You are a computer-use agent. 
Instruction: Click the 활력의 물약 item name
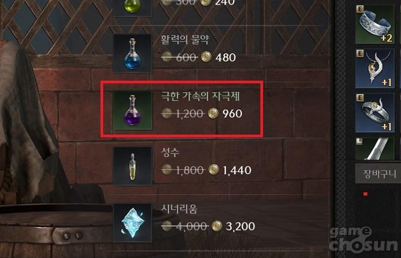click(x=185, y=40)
